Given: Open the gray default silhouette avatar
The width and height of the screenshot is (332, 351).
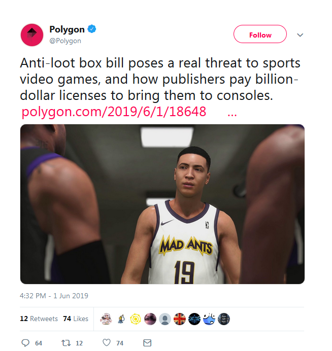Looking at the screenshot, I should click(165, 319).
